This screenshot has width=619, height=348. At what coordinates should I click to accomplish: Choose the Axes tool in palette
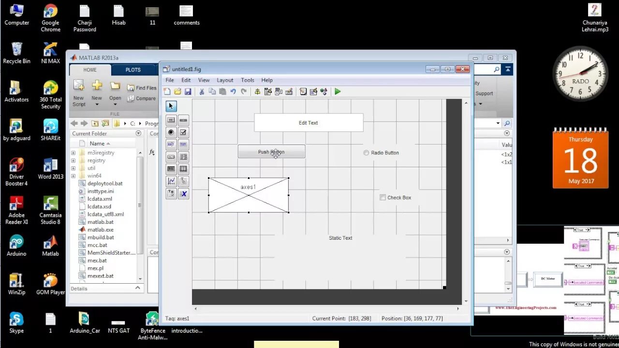coord(171,181)
